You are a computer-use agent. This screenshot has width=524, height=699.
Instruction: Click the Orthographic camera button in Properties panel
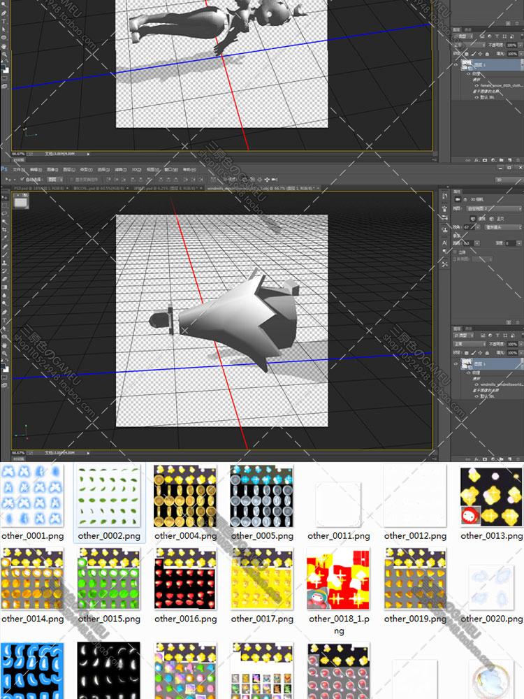491,219
